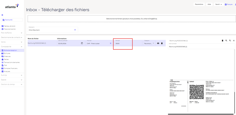Toggle preview with the eye icon
This screenshot has height=115, width=236.
pos(158,43)
